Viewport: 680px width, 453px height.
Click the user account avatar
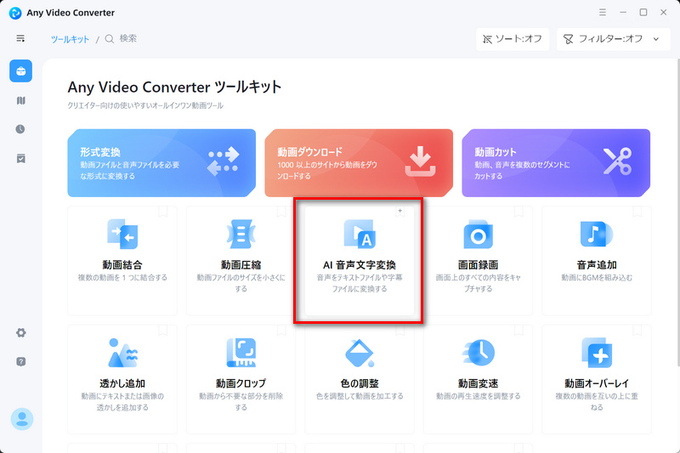[x=22, y=419]
